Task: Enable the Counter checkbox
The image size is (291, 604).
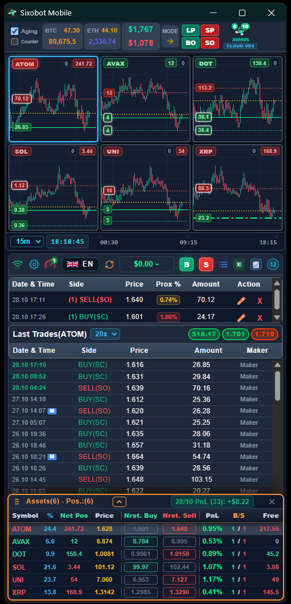Action: [15, 42]
